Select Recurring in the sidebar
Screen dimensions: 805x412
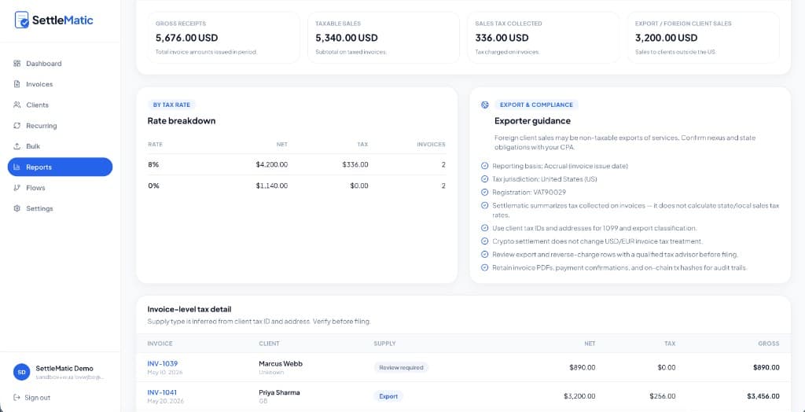click(60, 126)
